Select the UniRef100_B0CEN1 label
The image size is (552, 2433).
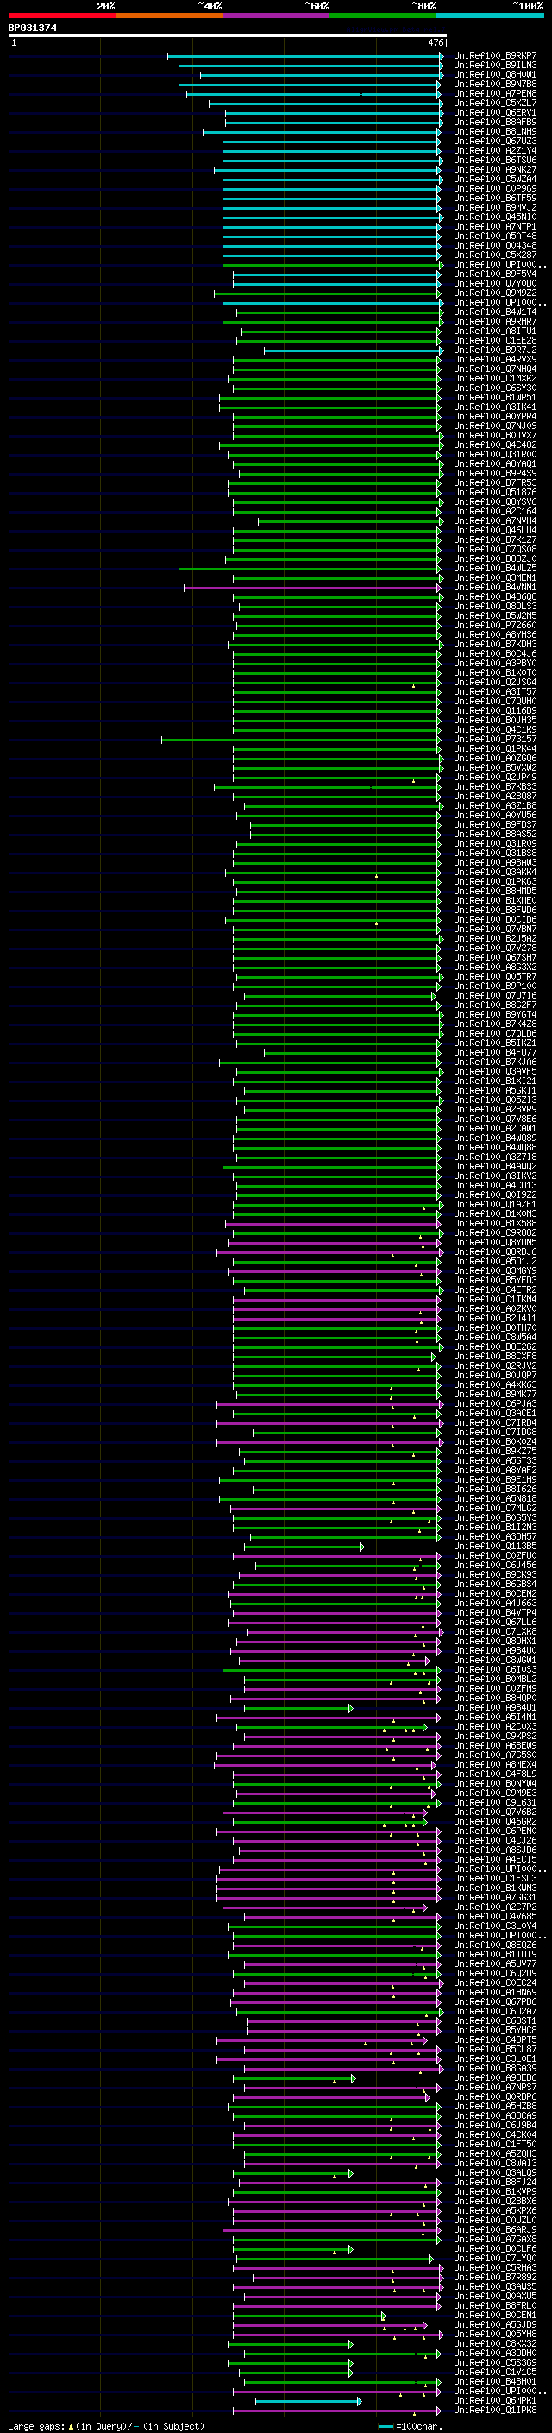[494, 2315]
